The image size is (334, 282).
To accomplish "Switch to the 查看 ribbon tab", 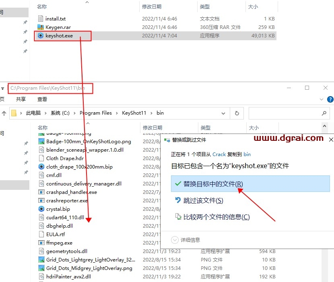I will pos(42,99).
